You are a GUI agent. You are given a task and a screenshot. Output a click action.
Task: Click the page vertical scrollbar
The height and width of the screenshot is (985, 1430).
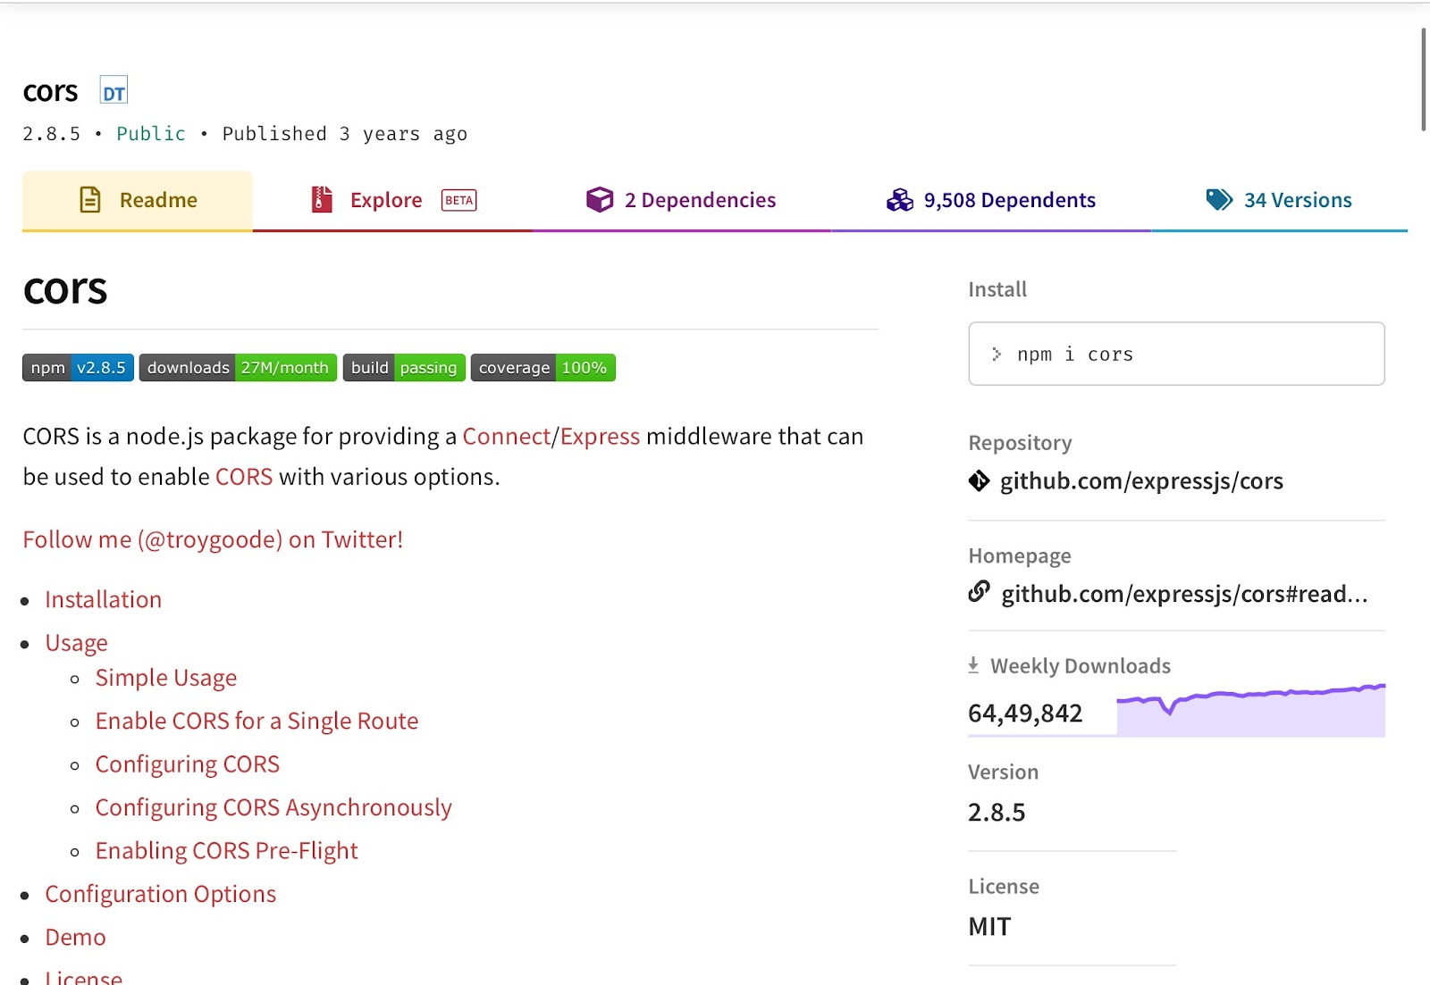click(1424, 79)
